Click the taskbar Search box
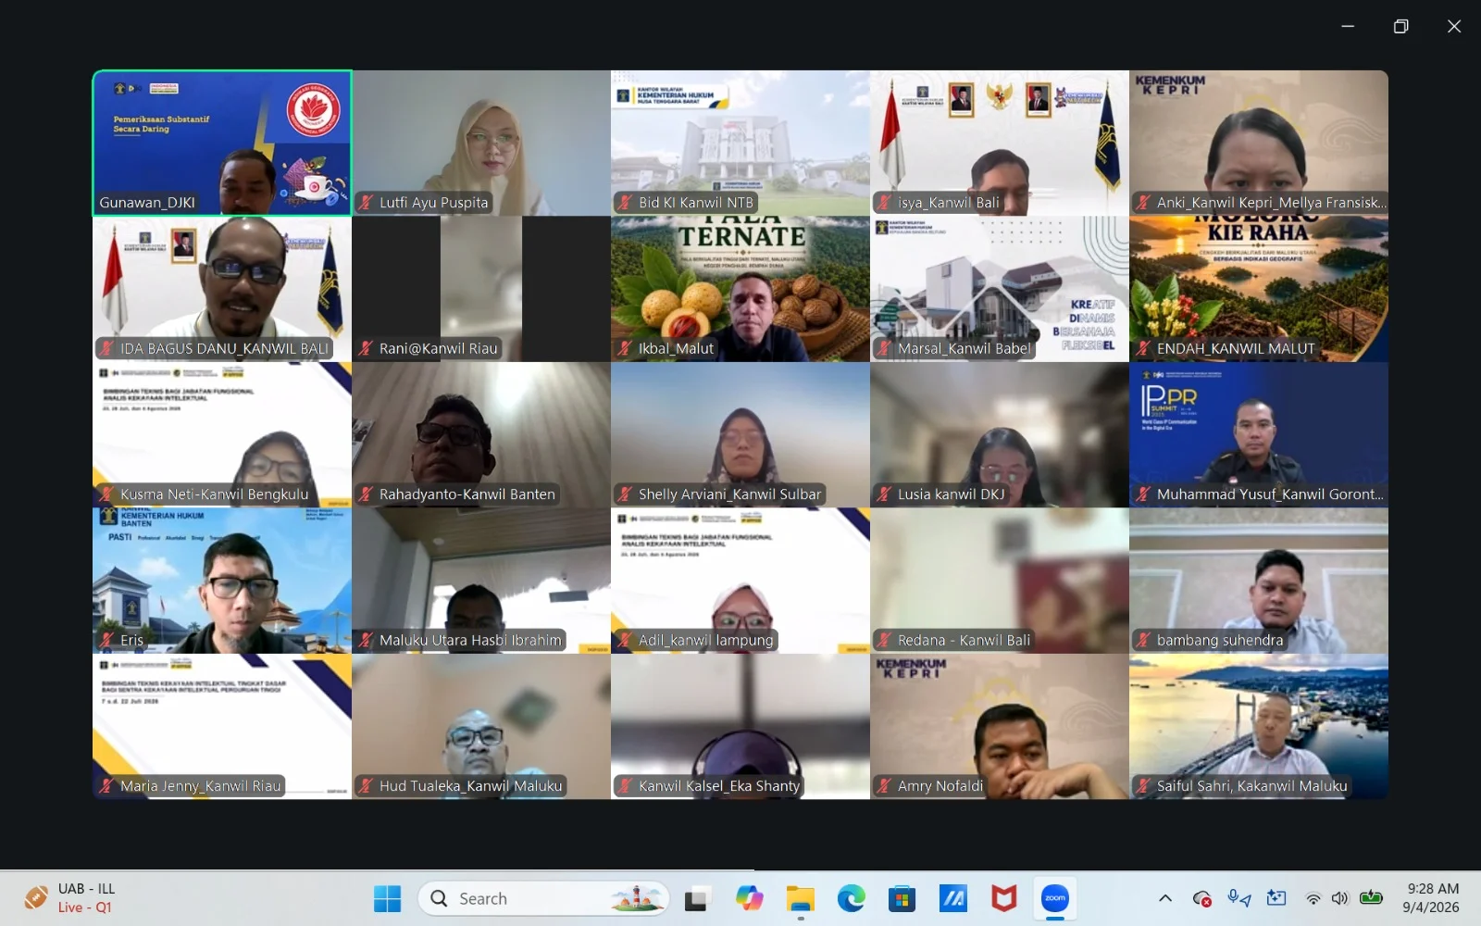 pyautogui.click(x=544, y=898)
